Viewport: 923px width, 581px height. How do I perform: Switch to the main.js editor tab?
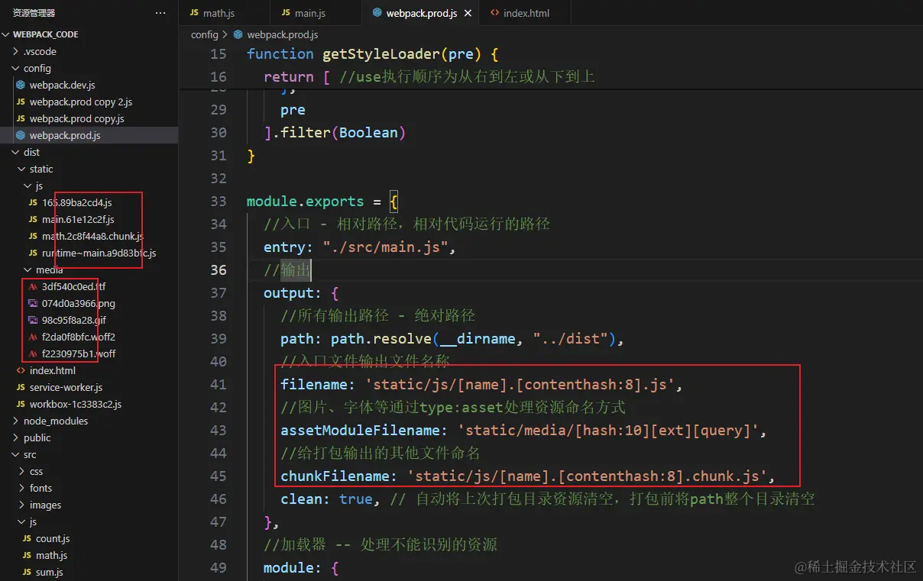316,13
